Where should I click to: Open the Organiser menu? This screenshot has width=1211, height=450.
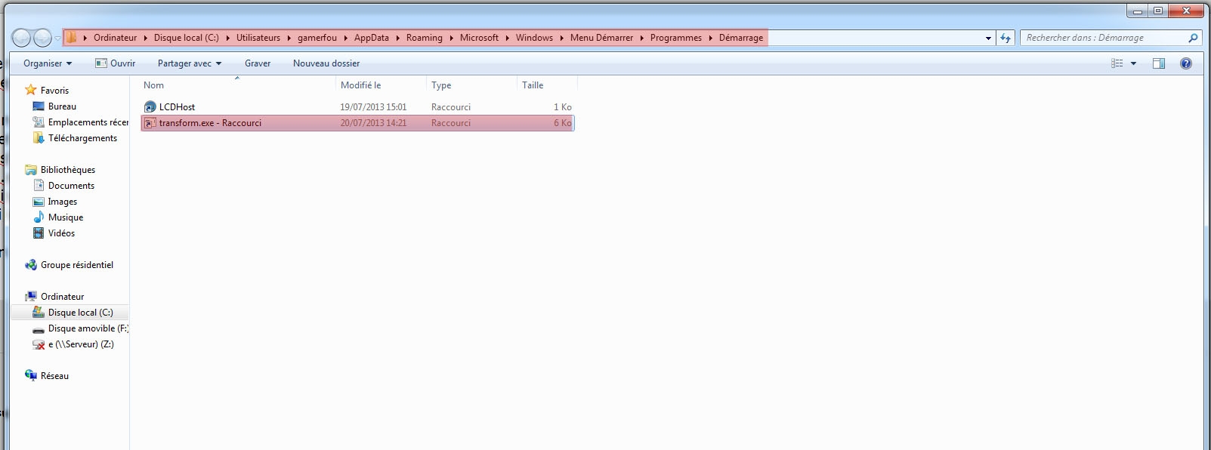[47, 63]
